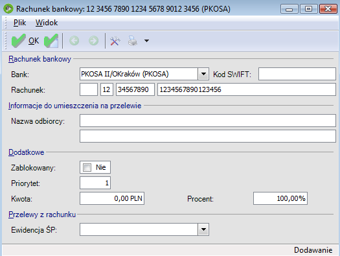Click the OK green checkmark button
This screenshot has width=340, height=256.
coord(25,41)
